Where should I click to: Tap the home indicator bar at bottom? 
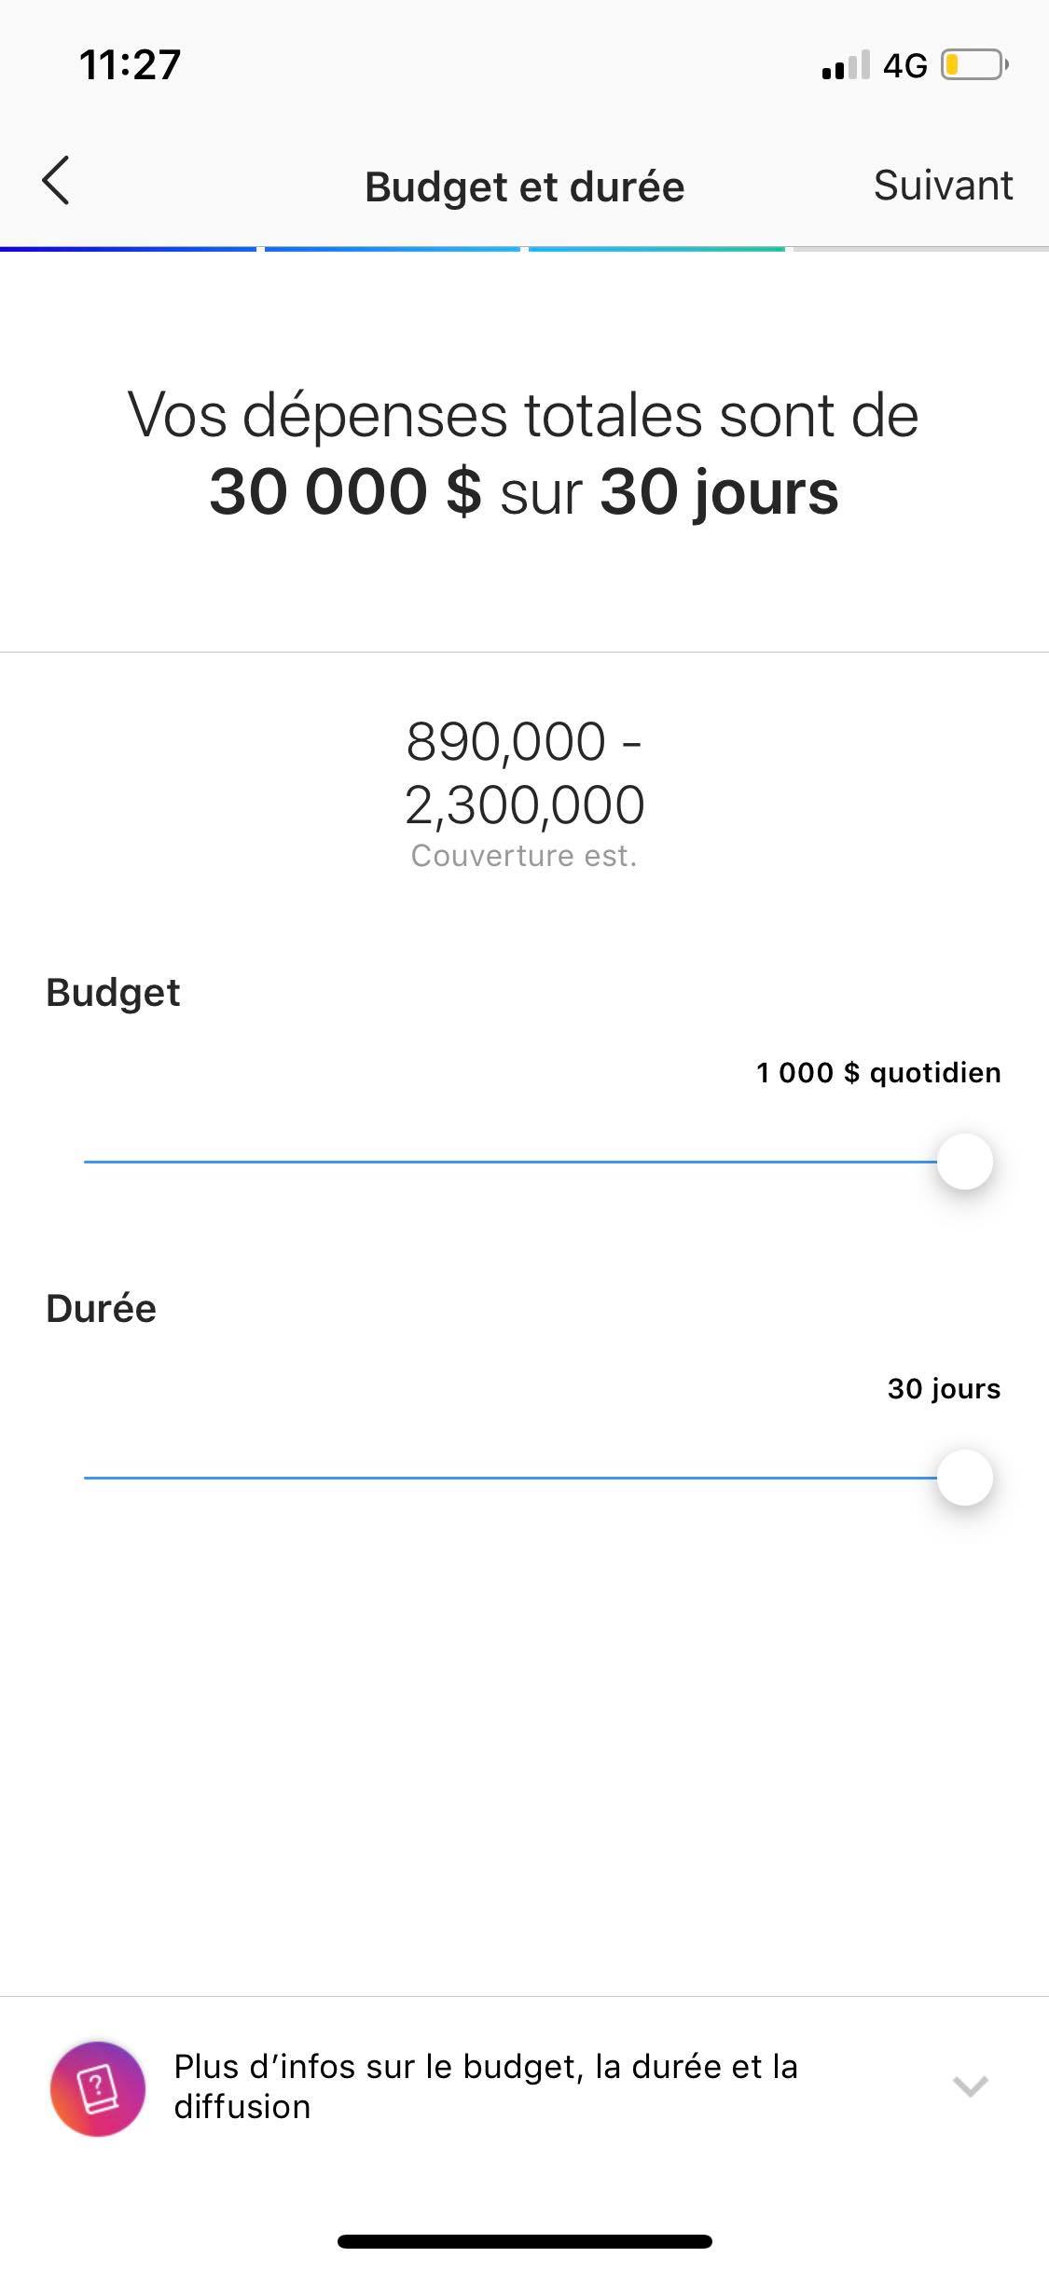[x=524, y=2241]
